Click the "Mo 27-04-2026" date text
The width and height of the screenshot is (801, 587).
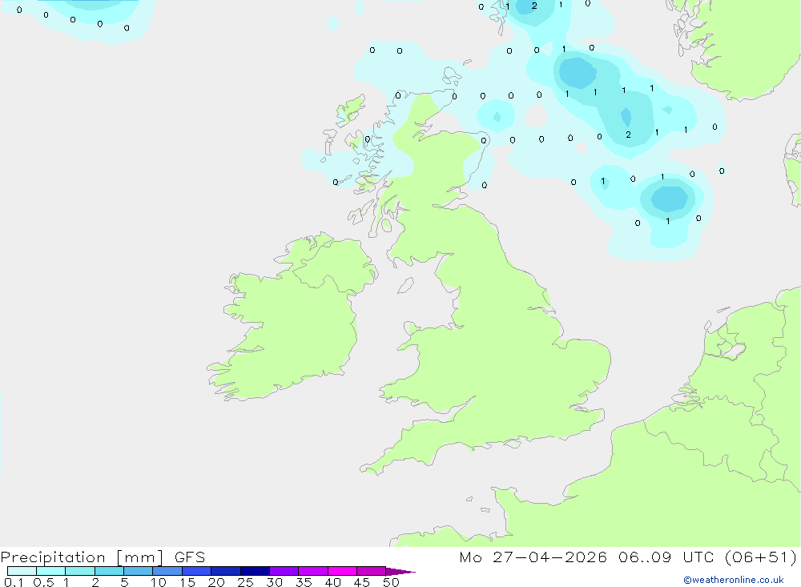(x=533, y=557)
